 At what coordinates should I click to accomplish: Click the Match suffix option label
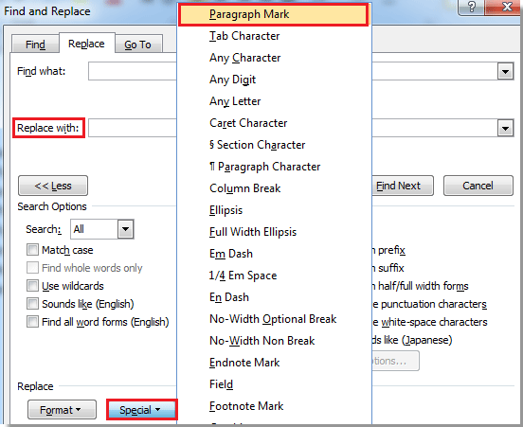[388, 268]
